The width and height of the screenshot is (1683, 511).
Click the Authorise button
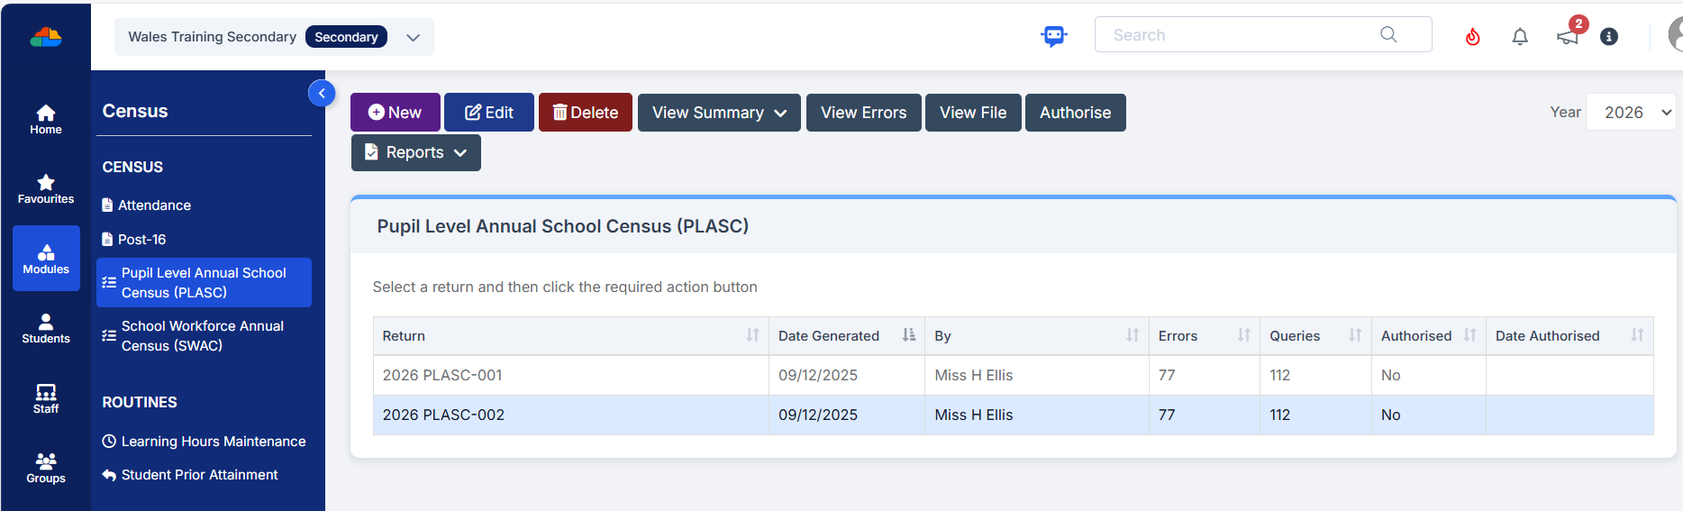coord(1075,113)
